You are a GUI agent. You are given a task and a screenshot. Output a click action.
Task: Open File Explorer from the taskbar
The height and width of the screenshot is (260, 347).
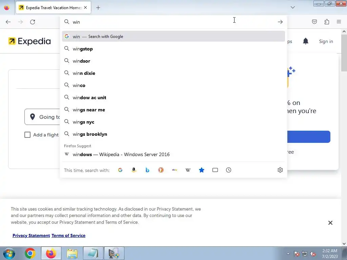tap(72, 253)
